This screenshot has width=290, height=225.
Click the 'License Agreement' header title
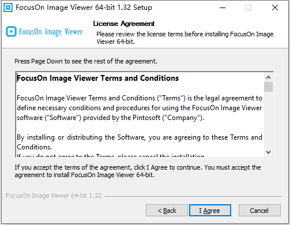tap(124, 24)
